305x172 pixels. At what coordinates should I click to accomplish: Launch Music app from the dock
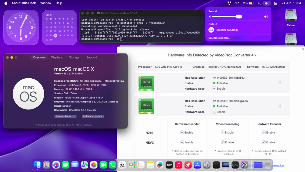click(x=178, y=165)
